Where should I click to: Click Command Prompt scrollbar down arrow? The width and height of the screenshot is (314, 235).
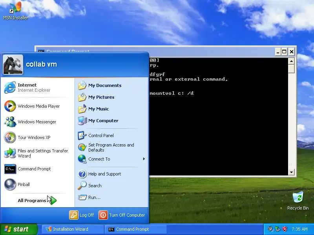pyautogui.click(x=291, y=172)
